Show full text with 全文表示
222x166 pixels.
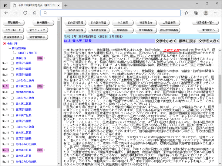click(122, 23)
